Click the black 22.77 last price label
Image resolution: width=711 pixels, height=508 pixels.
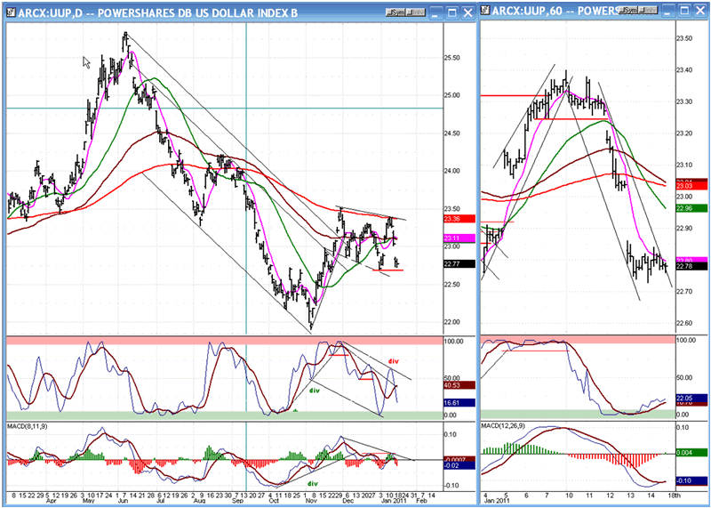(x=460, y=263)
